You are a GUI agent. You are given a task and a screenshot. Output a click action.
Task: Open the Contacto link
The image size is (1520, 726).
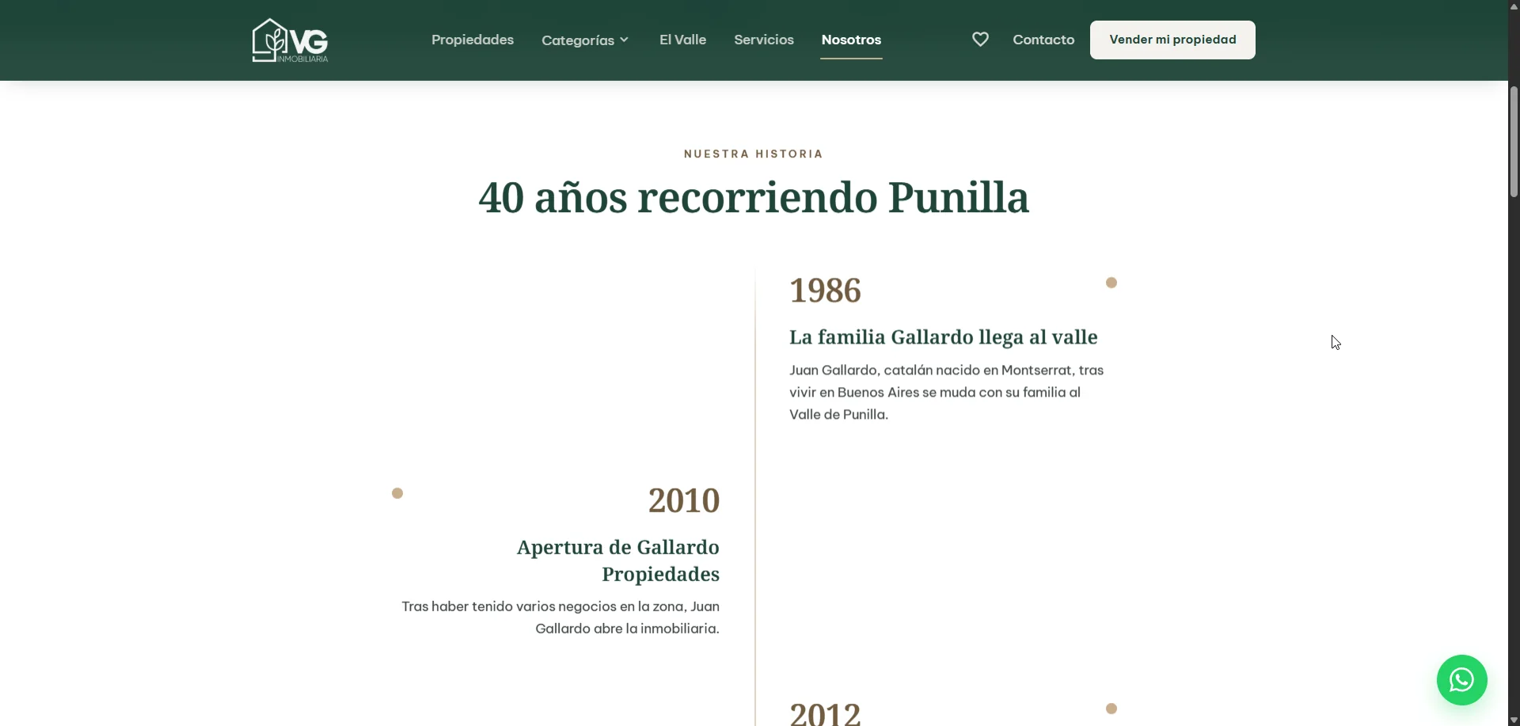1043,40
